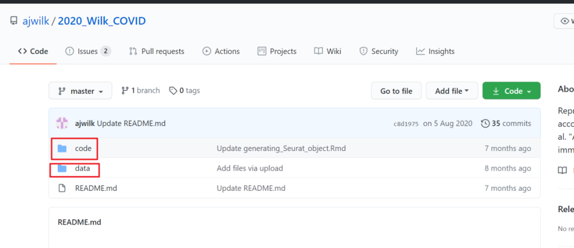Screen dimensions: 574x248
Task: Open the 'Update generating_Seurat_object.Rmd' commit message
Action: point(281,148)
